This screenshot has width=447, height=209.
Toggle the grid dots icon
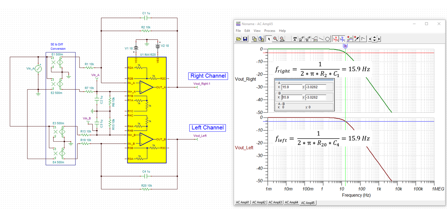point(288,39)
